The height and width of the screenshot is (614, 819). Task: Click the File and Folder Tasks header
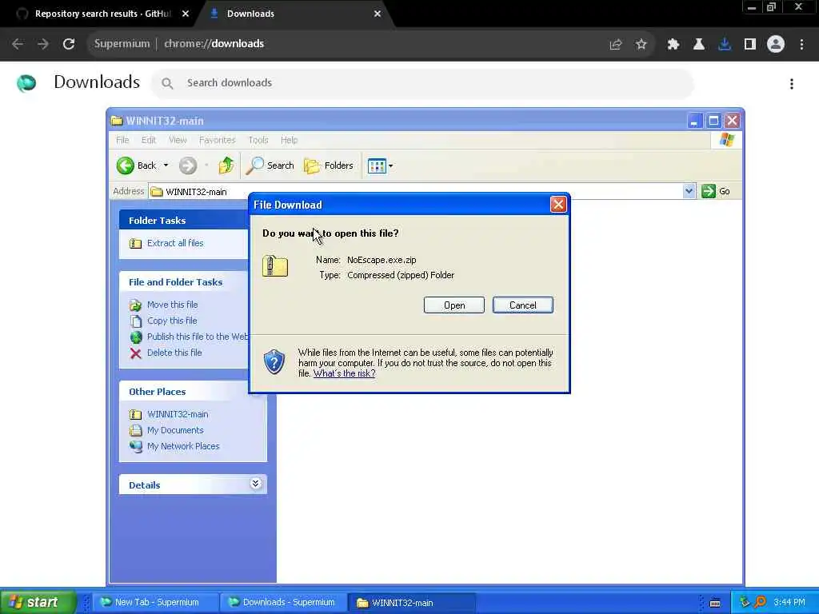(184, 282)
